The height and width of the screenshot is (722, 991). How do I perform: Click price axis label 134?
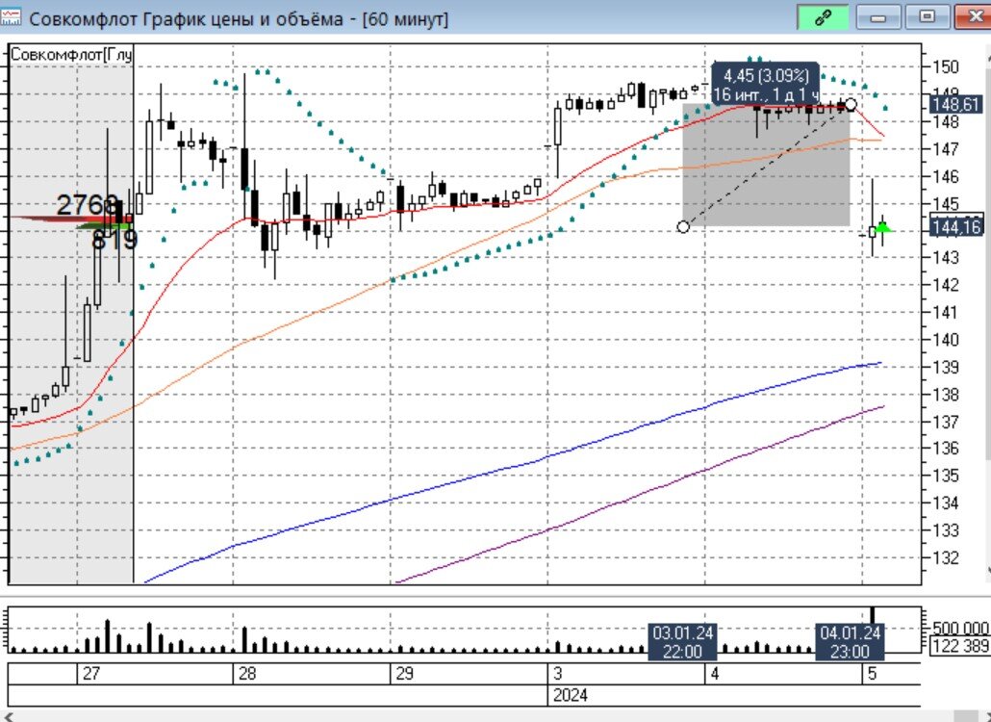(947, 503)
